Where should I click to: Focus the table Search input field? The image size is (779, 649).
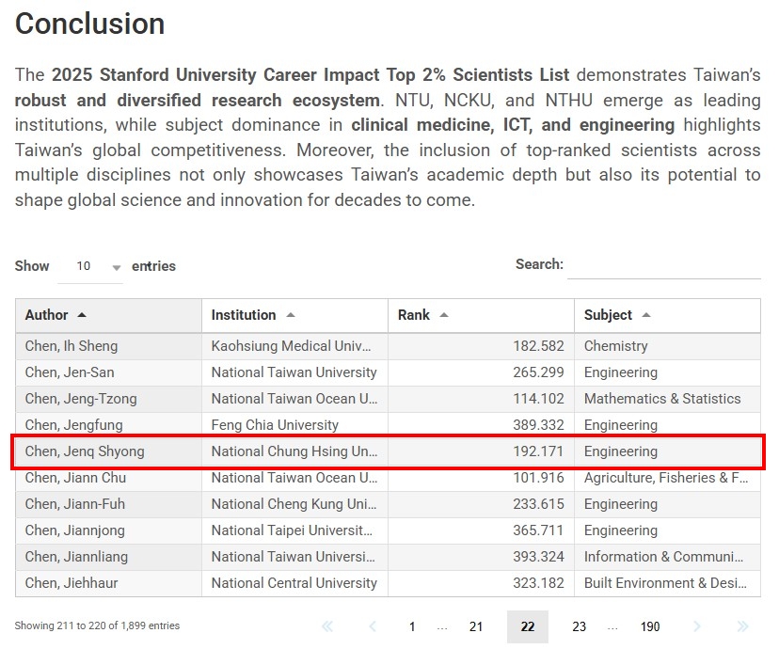pyautogui.click(x=664, y=265)
